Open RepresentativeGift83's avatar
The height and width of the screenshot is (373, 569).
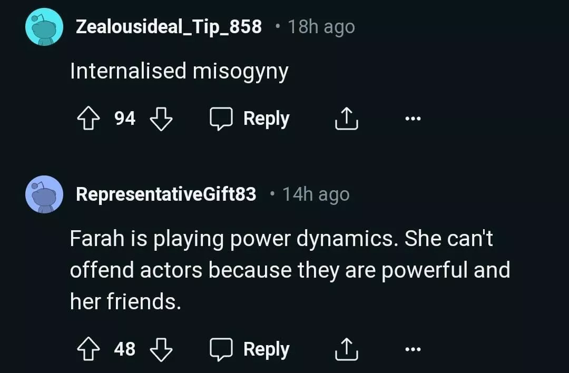tap(44, 194)
